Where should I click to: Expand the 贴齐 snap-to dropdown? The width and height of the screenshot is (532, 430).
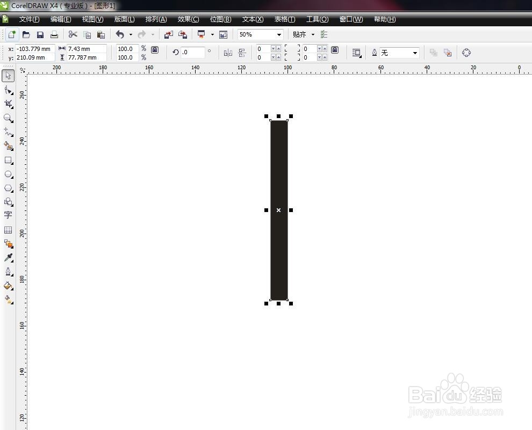coord(313,34)
